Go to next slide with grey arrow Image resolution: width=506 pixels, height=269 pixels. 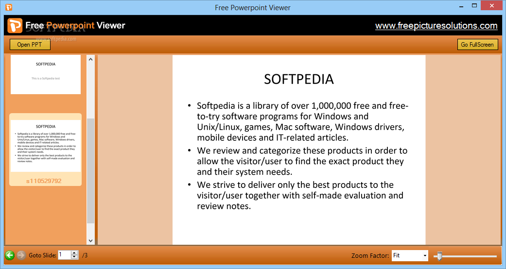21,255
